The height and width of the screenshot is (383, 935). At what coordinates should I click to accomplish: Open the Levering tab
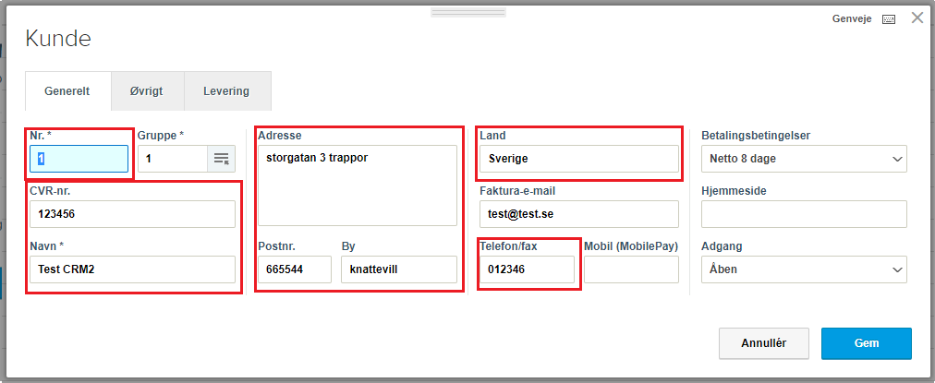pos(226,91)
